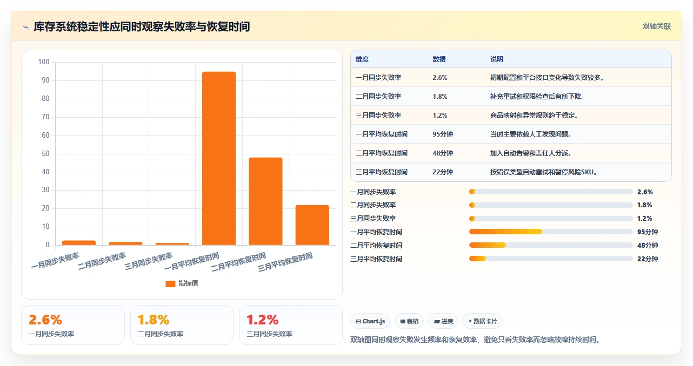
Task: Click the 三月同步失败率 progress bar
Action: (551, 219)
